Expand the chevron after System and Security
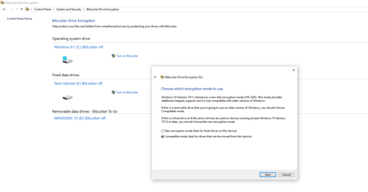 (x=84, y=9)
